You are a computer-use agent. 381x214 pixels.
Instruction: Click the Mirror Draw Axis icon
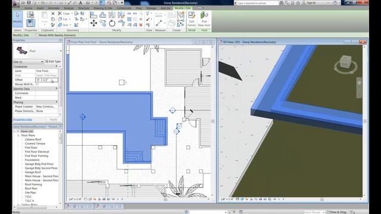pyautogui.click(x=121, y=15)
